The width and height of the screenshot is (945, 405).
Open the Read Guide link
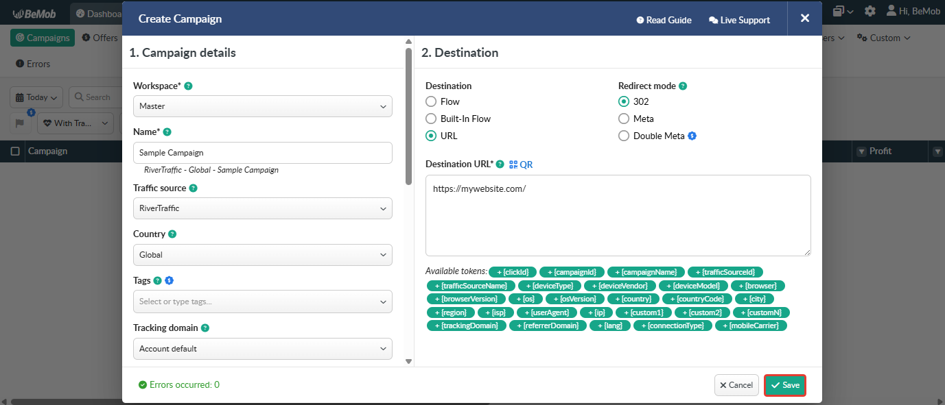tap(664, 20)
